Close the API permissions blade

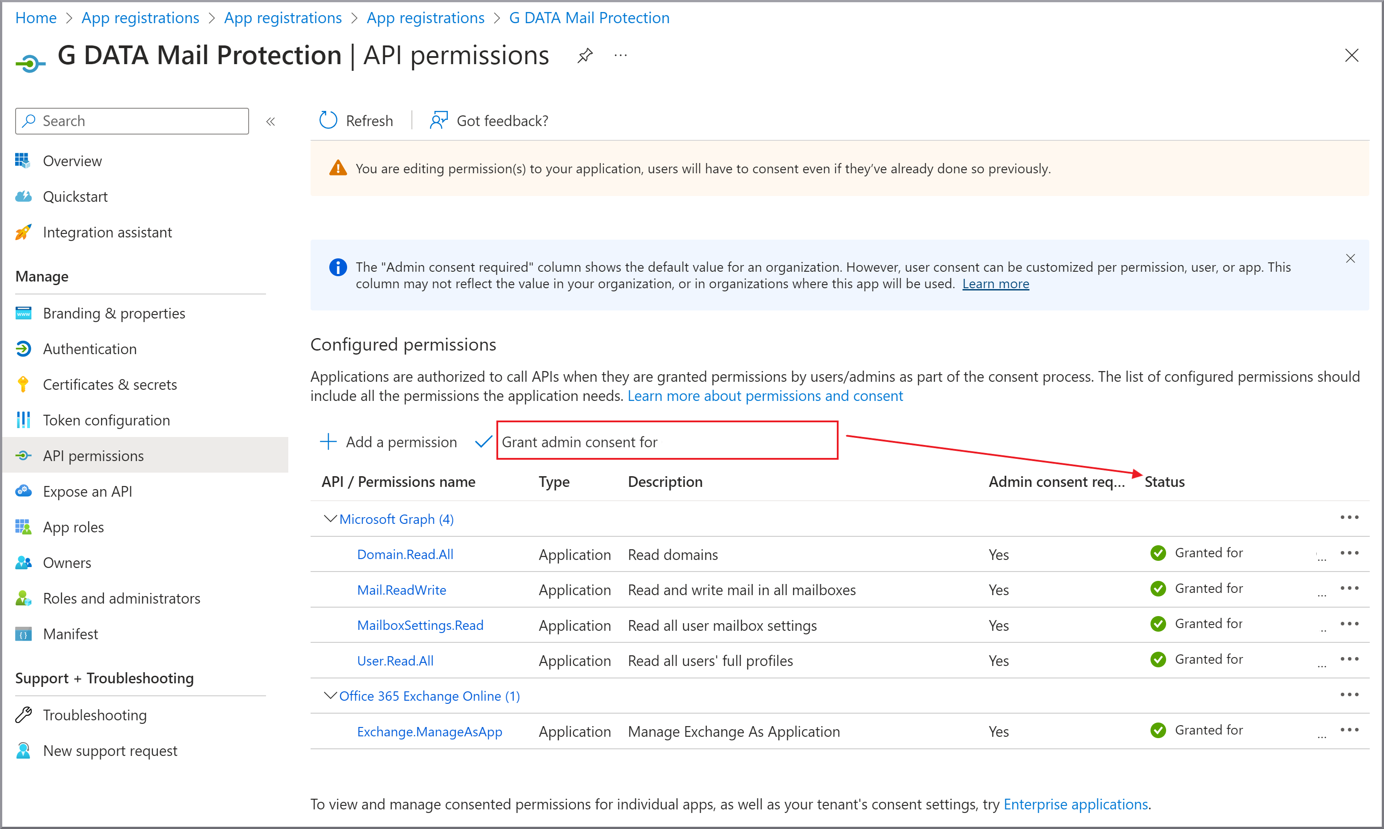tap(1351, 55)
